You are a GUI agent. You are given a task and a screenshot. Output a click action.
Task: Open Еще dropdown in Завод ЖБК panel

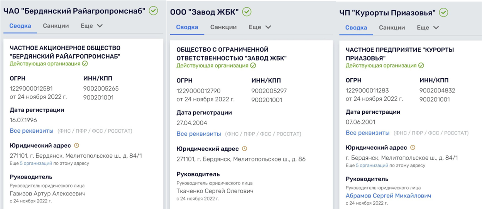click(260, 27)
